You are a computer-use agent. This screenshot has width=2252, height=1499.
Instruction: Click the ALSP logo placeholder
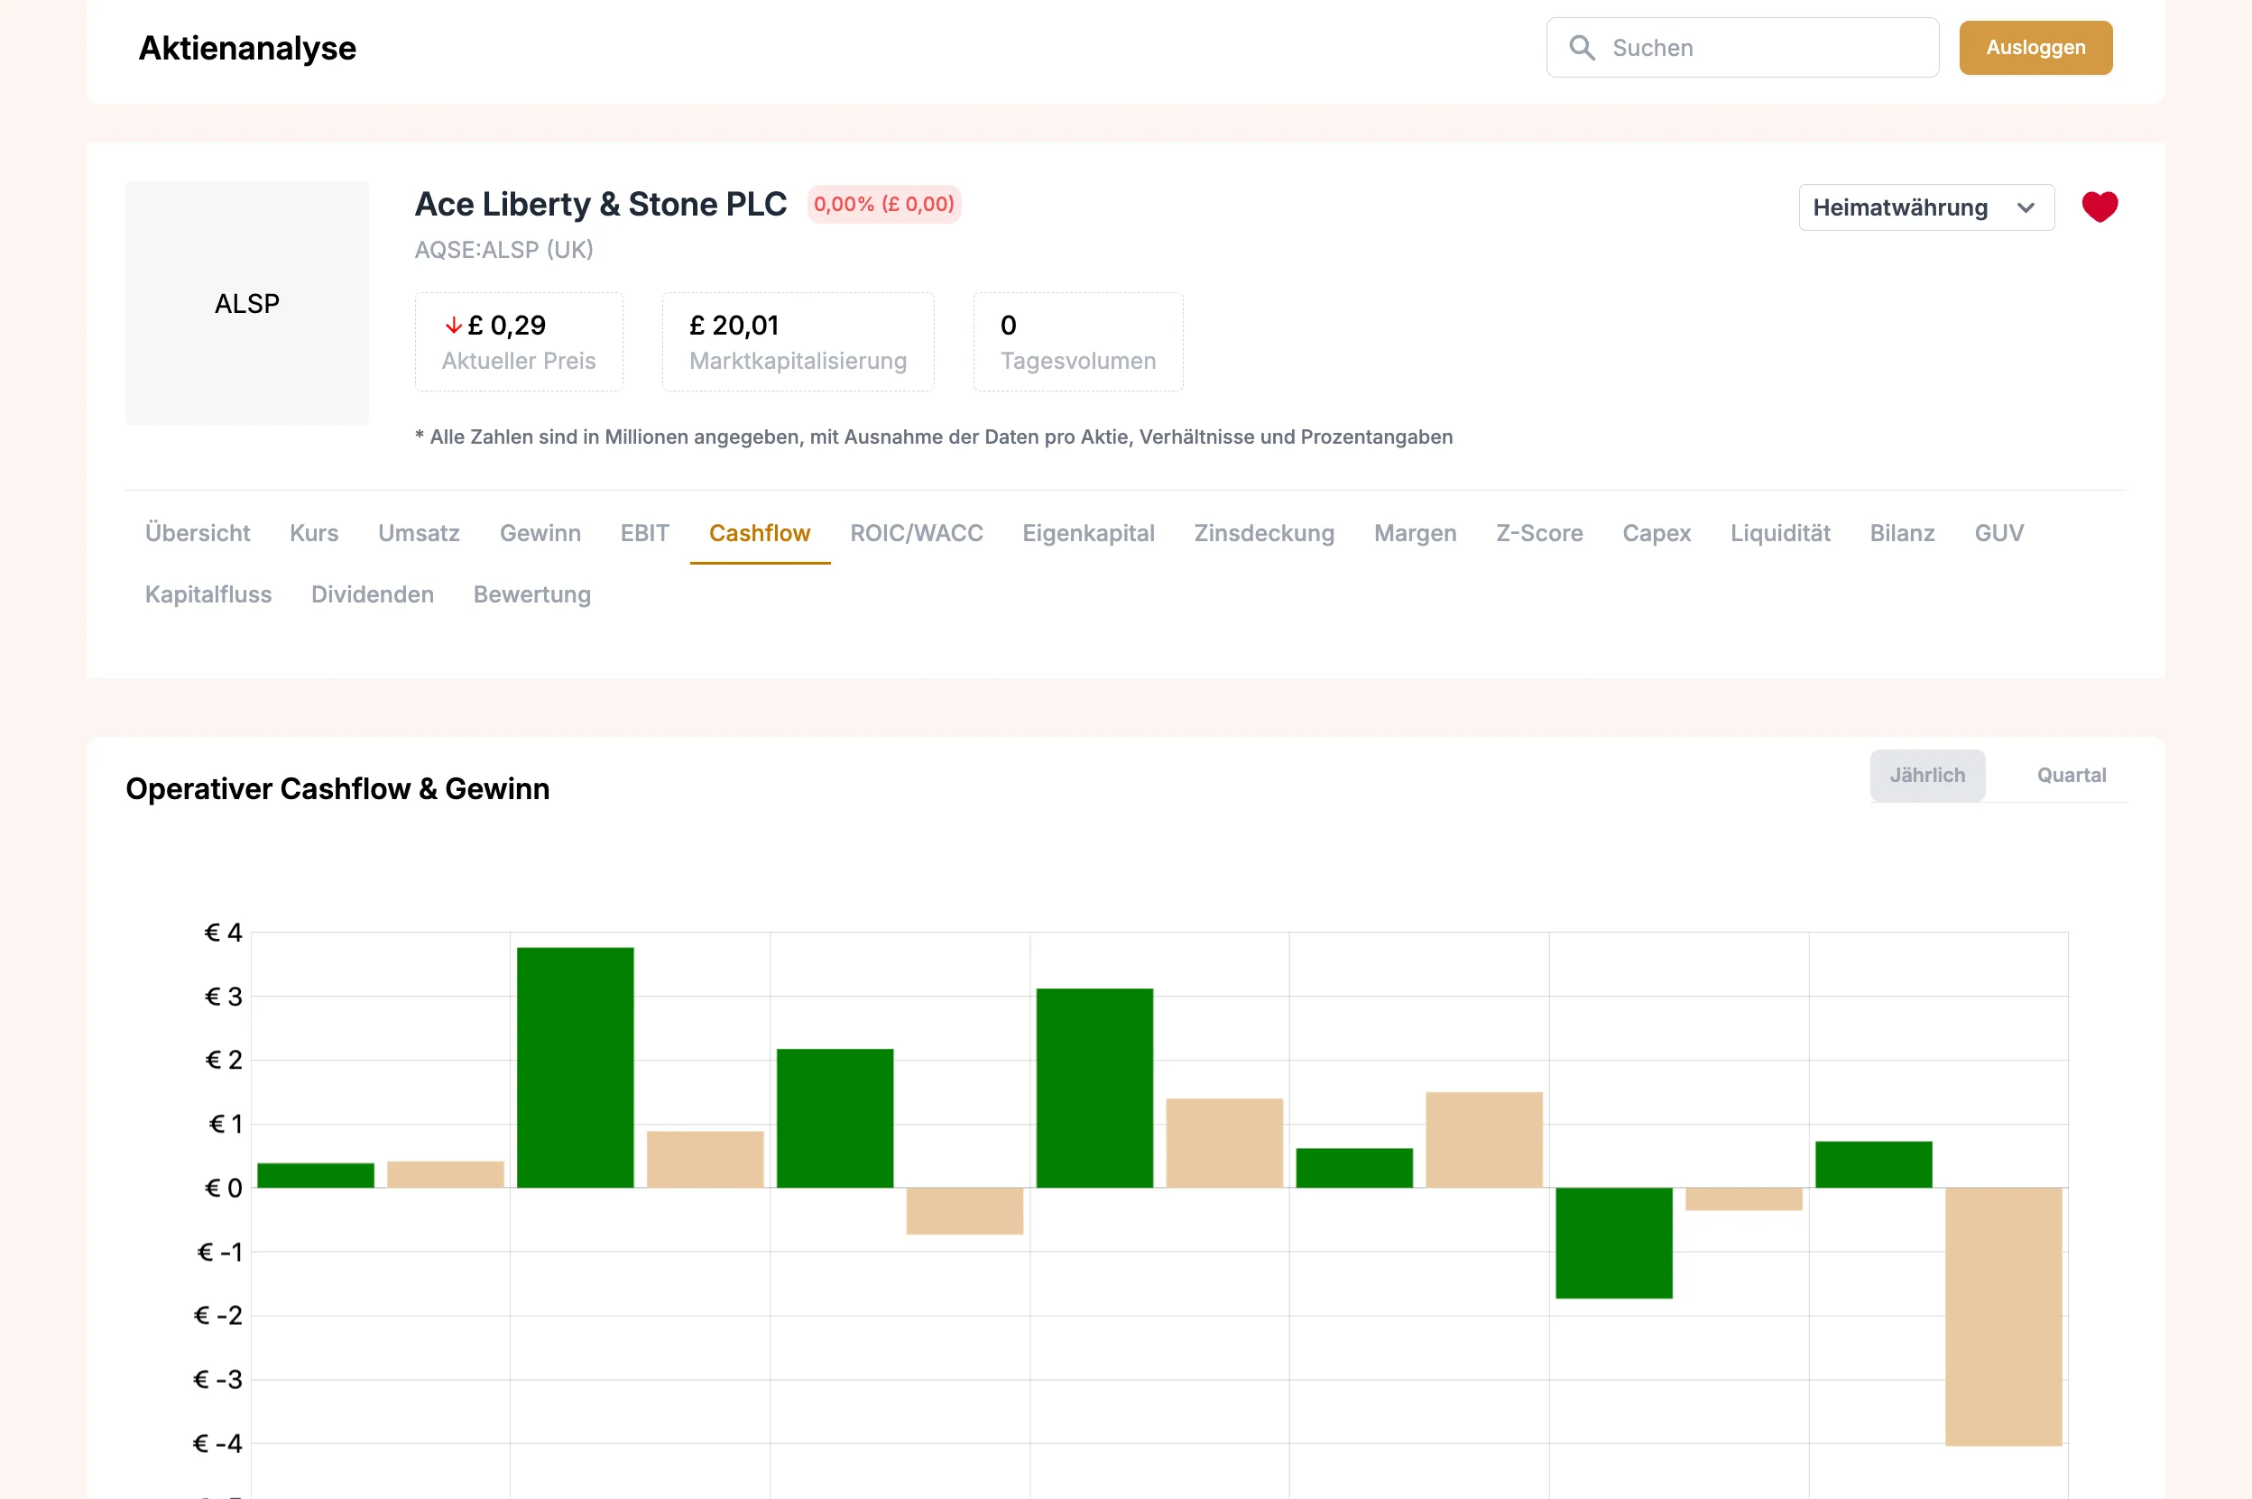(x=246, y=303)
